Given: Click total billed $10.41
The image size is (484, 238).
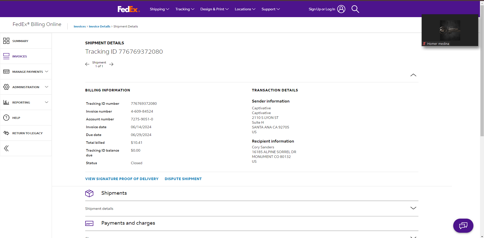Looking at the screenshot, I should point(136,143).
